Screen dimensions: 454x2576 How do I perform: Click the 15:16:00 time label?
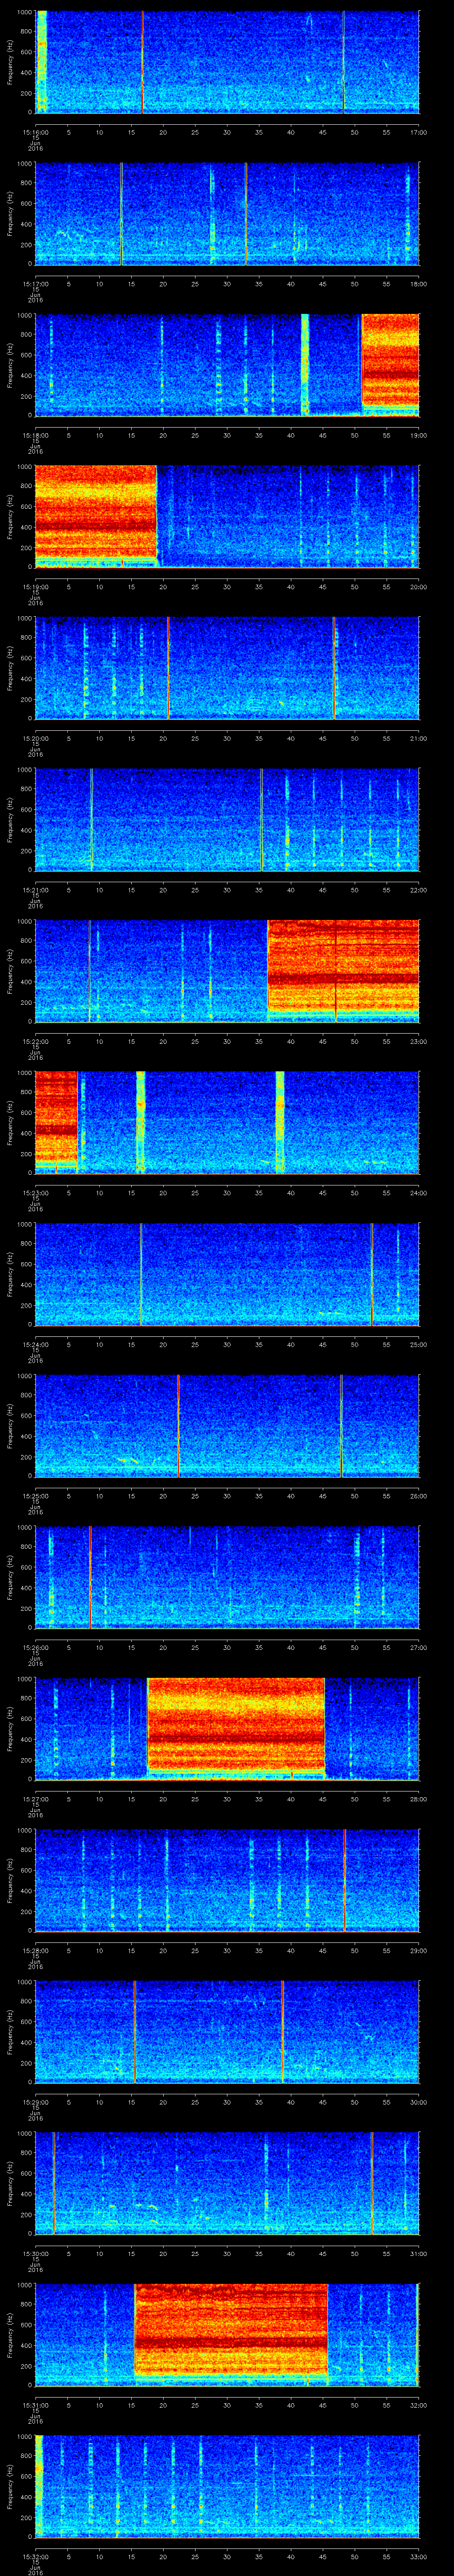click(36, 132)
